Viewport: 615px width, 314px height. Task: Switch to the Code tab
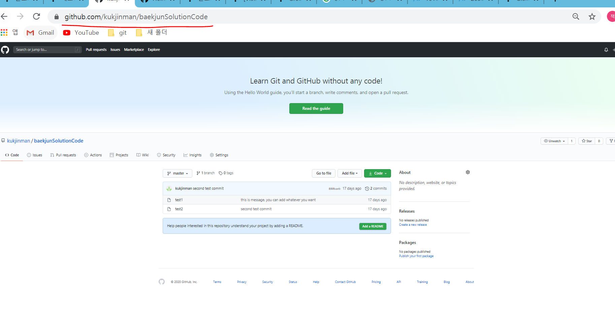[12, 155]
